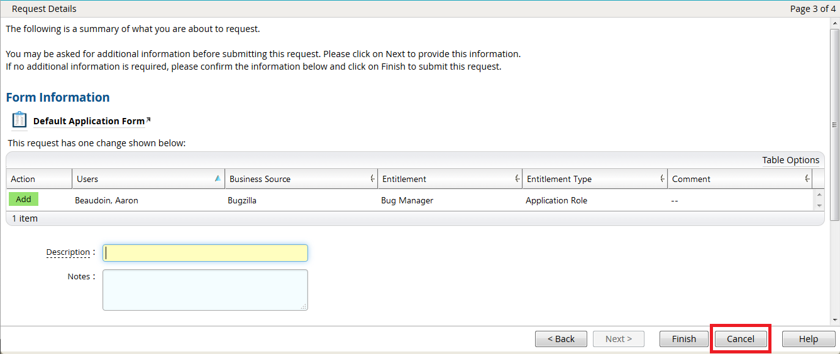This screenshot has height=354, width=840.
Task: Click the table's small scroll-up arrow
Action: 819,195
